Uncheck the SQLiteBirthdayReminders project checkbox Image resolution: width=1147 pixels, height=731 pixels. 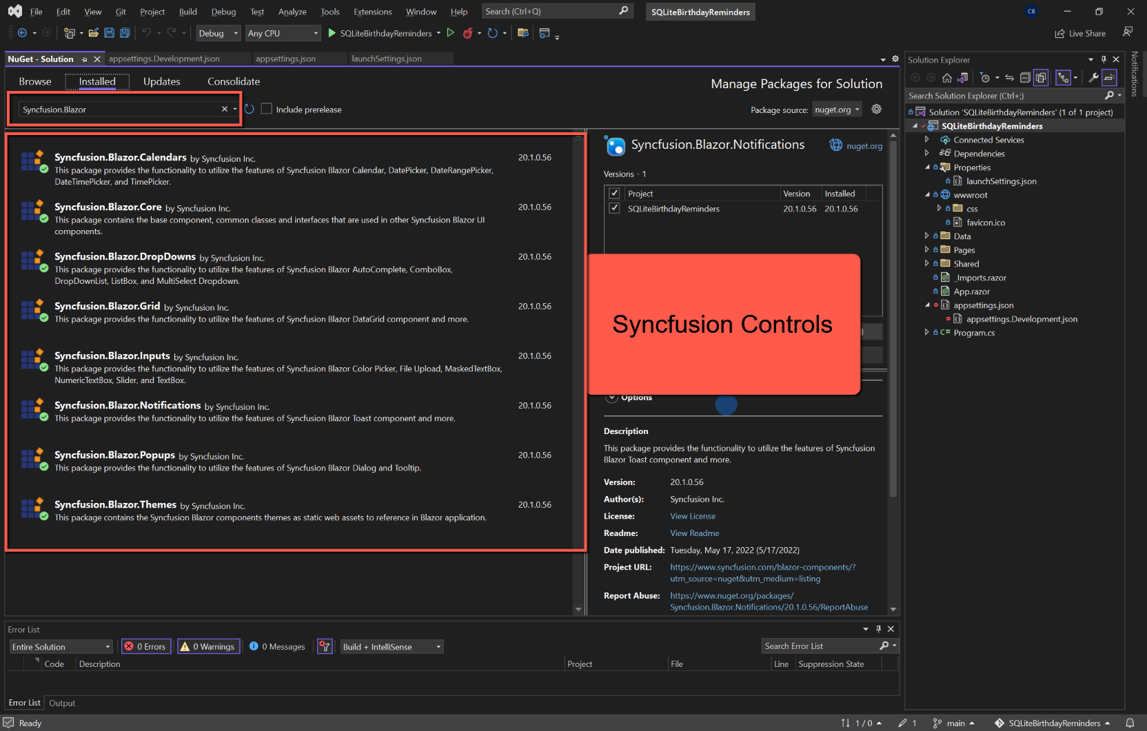point(615,209)
